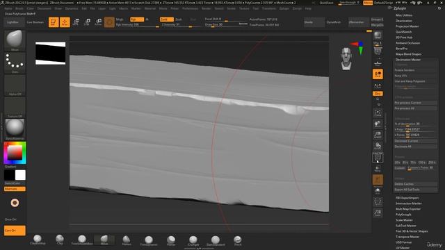The height and width of the screenshot is (250, 445).
Task: Click the QuickSave button
Action: point(326,3)
